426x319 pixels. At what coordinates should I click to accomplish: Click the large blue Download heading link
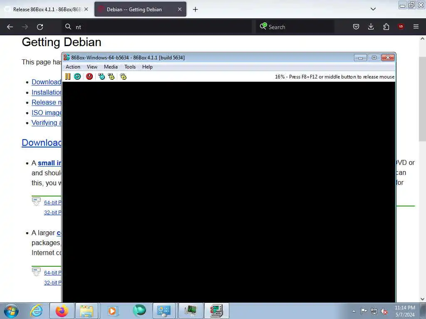[42, 143]
